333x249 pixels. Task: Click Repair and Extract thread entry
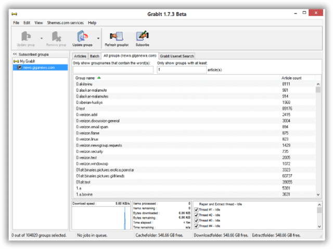[221, 204]
